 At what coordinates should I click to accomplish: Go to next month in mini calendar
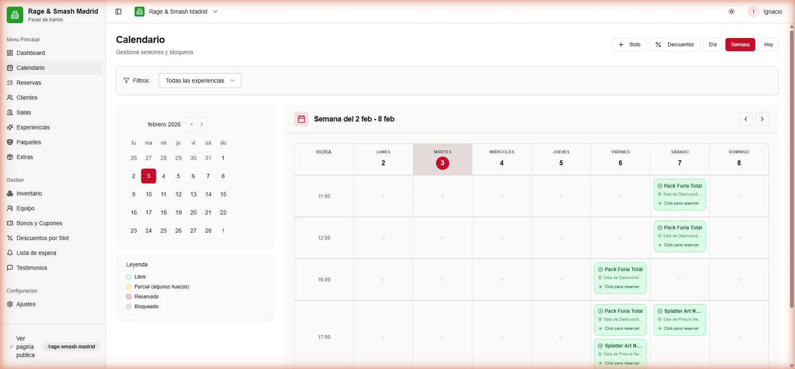tap(201, 124)
